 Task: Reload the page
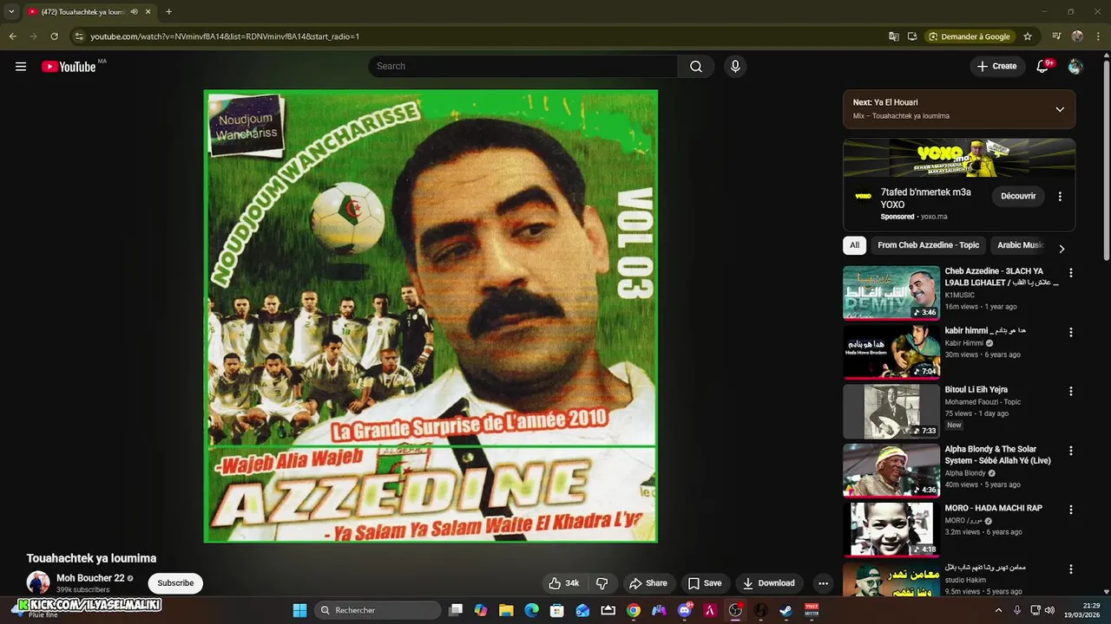click(x=54, y=36)
